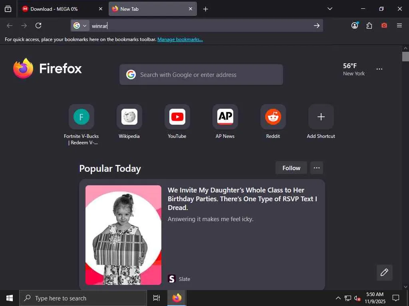Open the AP News shortcut
Viewport: 409px width, 306px height.
(225, 122)
